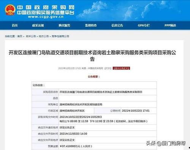Select the date range 2021年10月22日至2021年10月29日

tap(81, 117)
